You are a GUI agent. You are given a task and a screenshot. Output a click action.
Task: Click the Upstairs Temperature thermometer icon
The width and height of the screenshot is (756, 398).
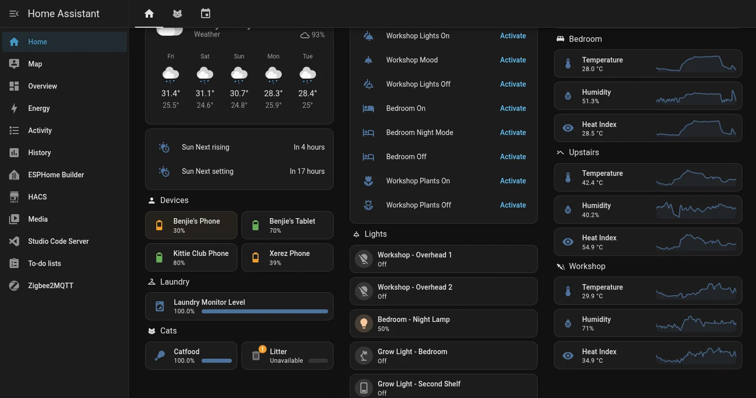coord(568,177)
